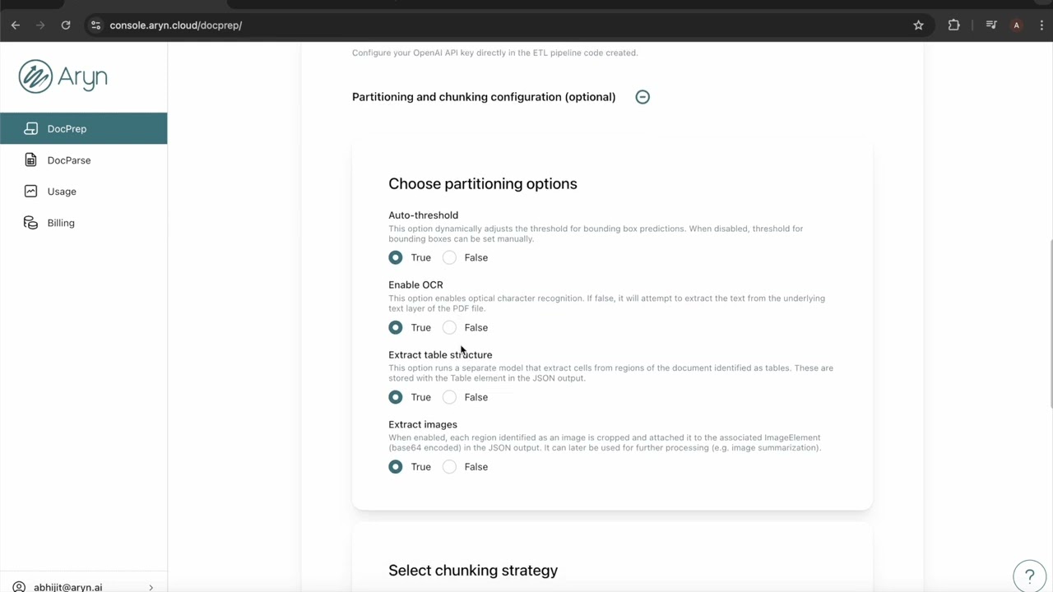This screenshot has height=592, width=1053.
Task: Select True for Extract table structure
Action: click(396, 397)
